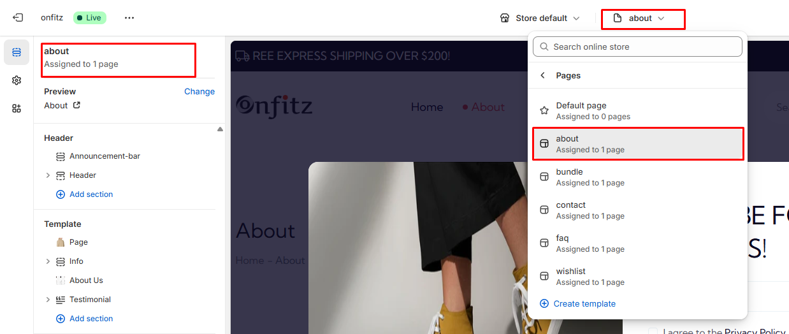
Task: Click Change preview link
Action: pyautogui.click(x=199, y=91)
